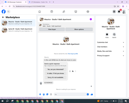129x103 pixels.
Task: Expand the Customize chat section
Action: point(111,42)
